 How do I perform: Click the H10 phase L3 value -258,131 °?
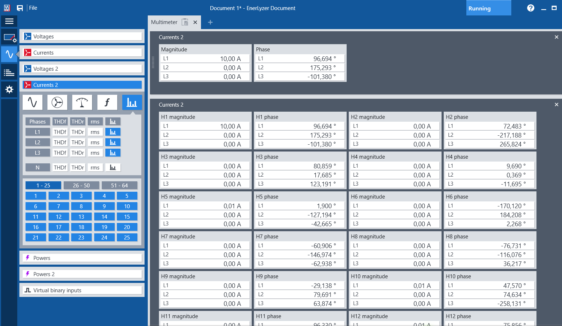[x=511, y=304]
